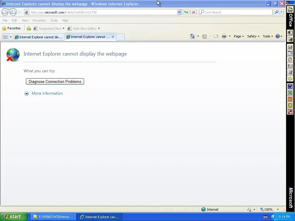Click the Print icon
The height and width of the screenshot is (221, 295).
click(x=224, y=36)
